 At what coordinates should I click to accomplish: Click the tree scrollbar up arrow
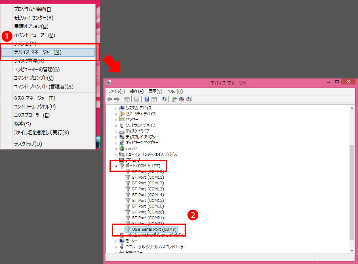coord(352,108)
